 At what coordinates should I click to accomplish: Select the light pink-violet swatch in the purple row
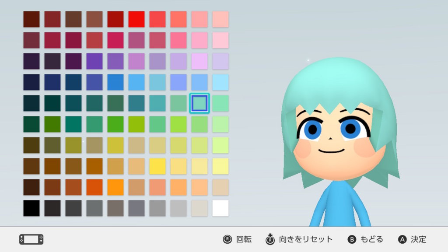(x=199, y=61)
